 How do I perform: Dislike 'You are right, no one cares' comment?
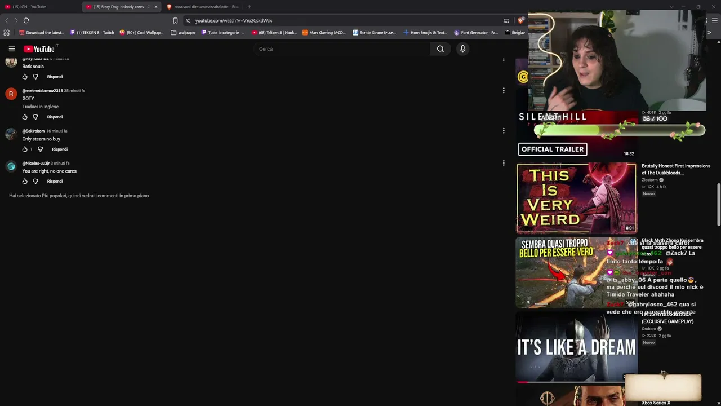[35, 182]
